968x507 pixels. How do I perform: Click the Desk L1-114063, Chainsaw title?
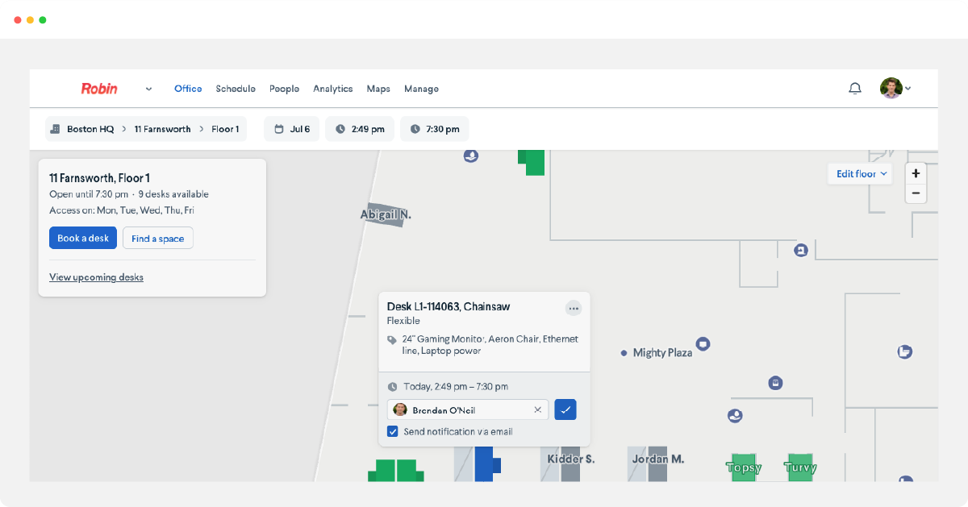click(449, 306)
